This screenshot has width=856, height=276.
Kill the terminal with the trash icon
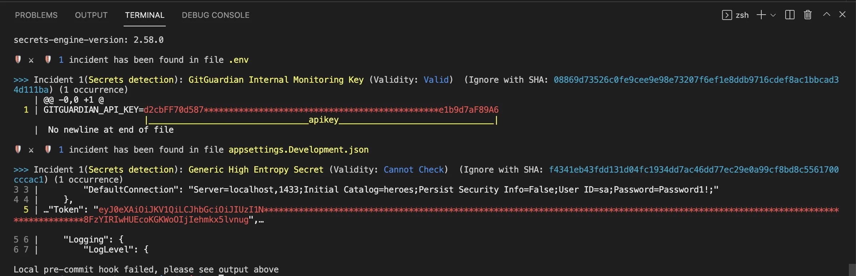[x=807, y=15]
